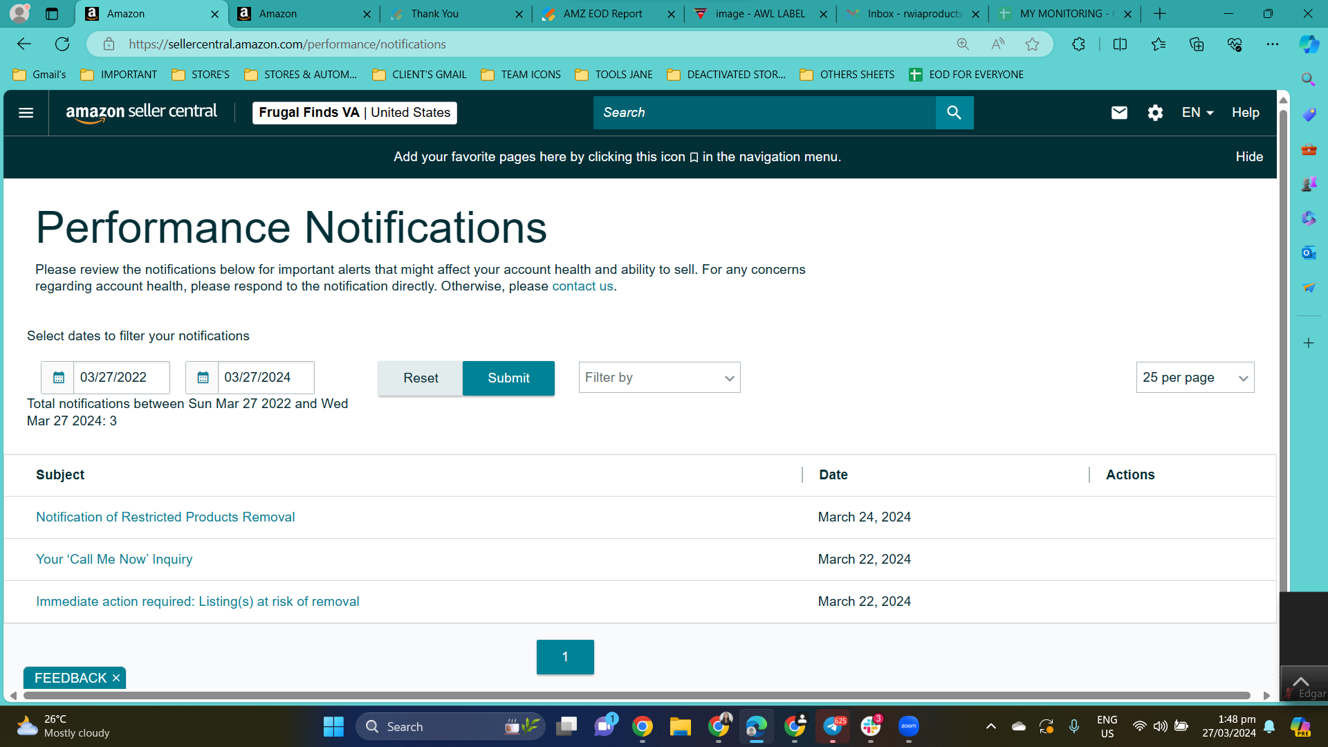
Task: Open the Favorites list icon
Action: (1159, 44)
